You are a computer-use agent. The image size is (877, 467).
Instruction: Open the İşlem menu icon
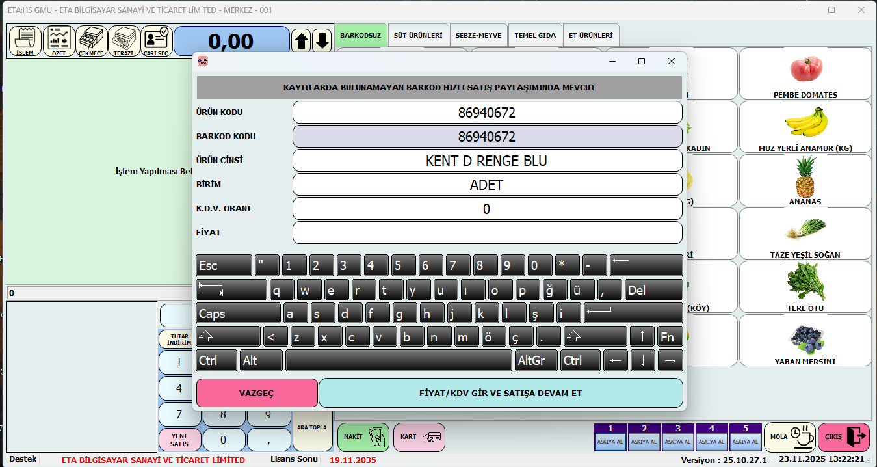25,41
